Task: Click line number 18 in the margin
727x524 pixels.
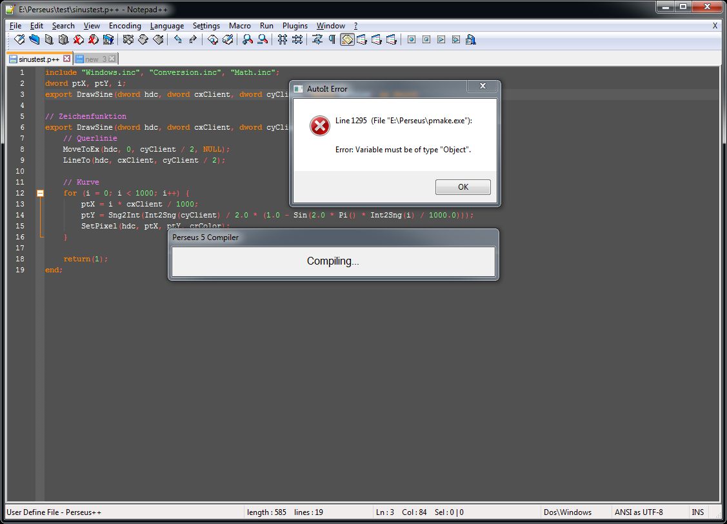Action: (x=21, y=259)
